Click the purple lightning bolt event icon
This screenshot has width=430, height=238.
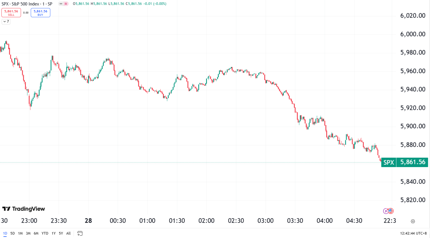pos(386,211)
